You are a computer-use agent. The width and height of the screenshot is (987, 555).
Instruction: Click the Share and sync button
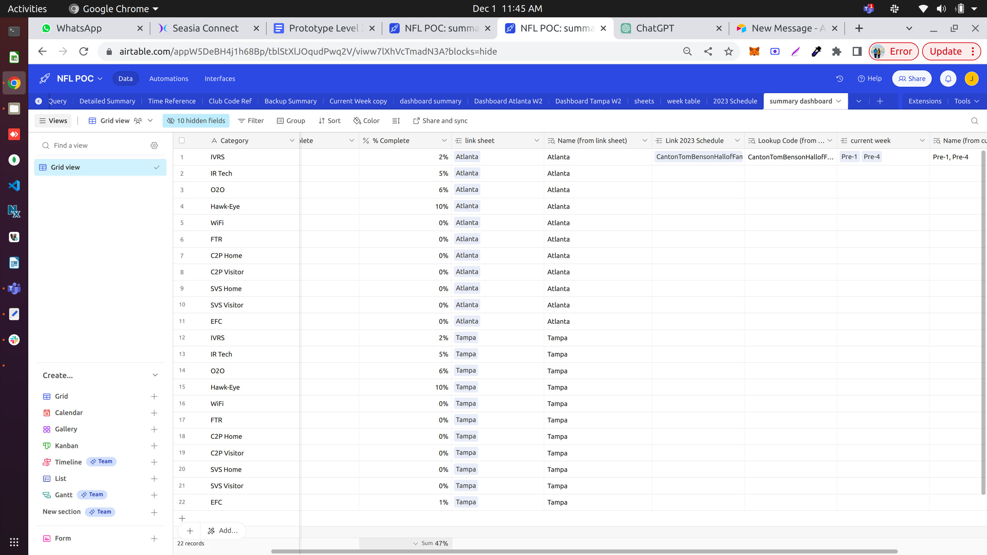coord(440,121)
